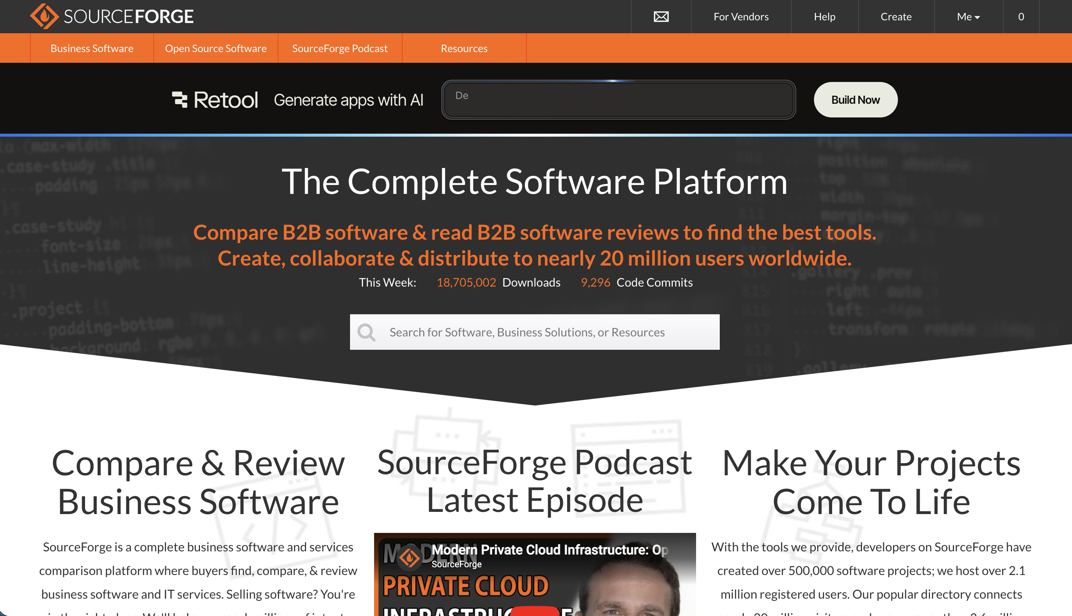
Task: Click the SourceForge diamond logo icon
Action: tap(44, 16)
